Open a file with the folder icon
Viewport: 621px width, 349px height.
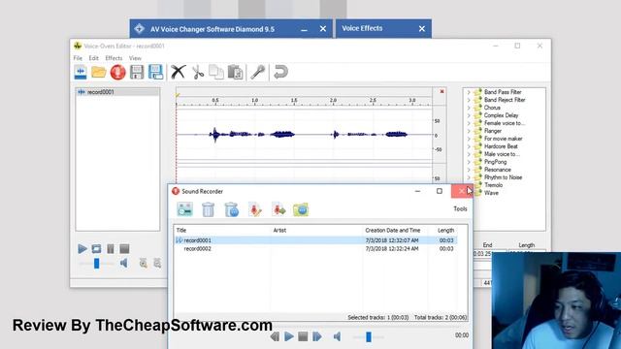point(99,72)
